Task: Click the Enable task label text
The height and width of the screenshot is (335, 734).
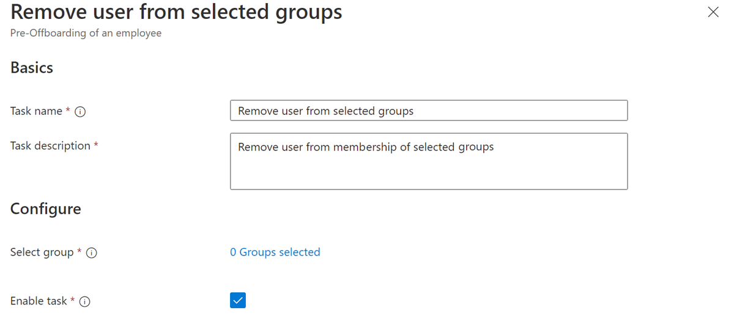Action: point(39,301)
